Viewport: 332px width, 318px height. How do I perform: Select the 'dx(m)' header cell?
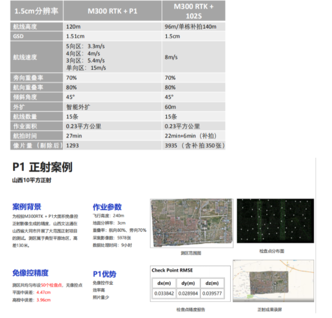point(164,283)
